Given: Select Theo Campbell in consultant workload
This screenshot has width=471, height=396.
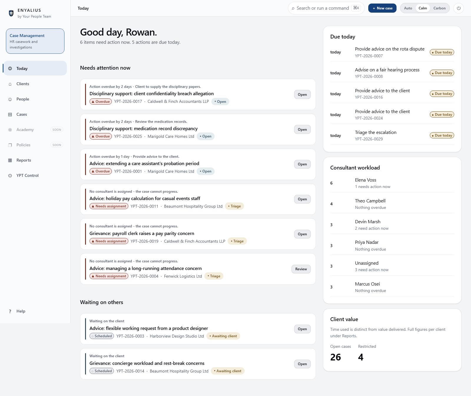Looking at the screenshot, I should tap(392, 204).
